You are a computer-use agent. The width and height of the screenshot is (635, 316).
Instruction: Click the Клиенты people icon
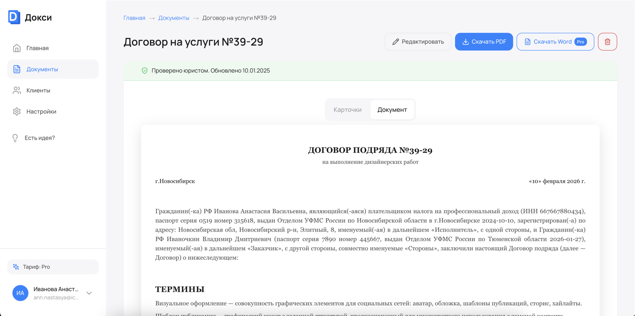click(x=16, y=90)
